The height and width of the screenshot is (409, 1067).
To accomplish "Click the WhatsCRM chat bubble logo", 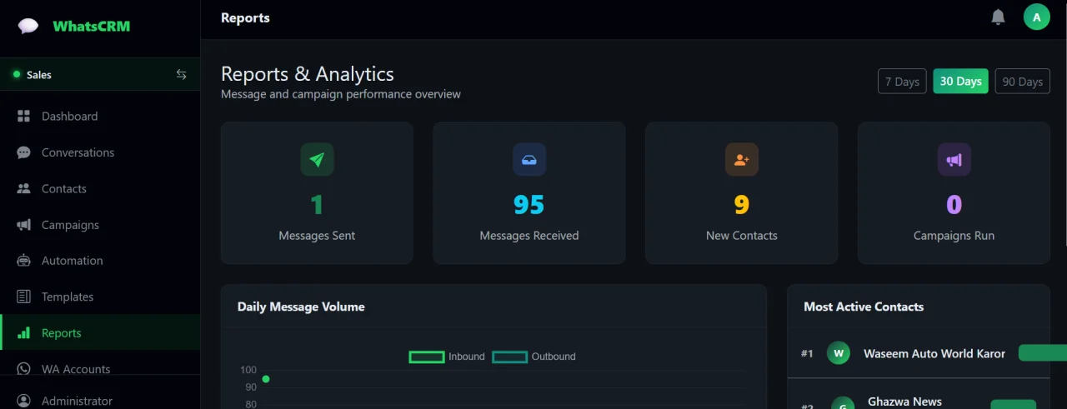I will click(28, 26).
